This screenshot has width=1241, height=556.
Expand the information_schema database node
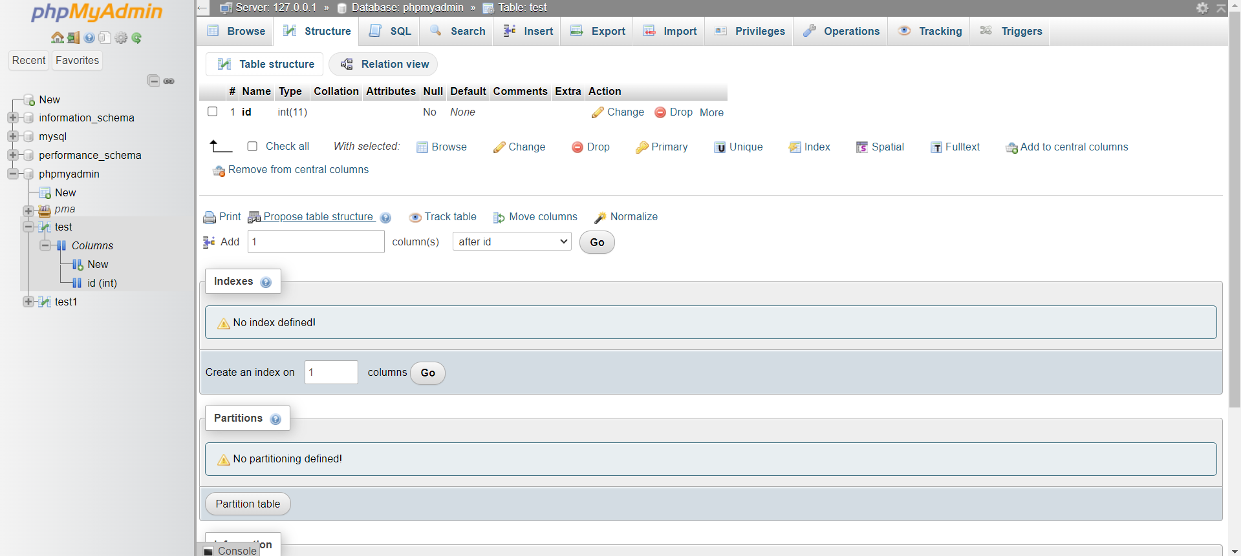13,118
